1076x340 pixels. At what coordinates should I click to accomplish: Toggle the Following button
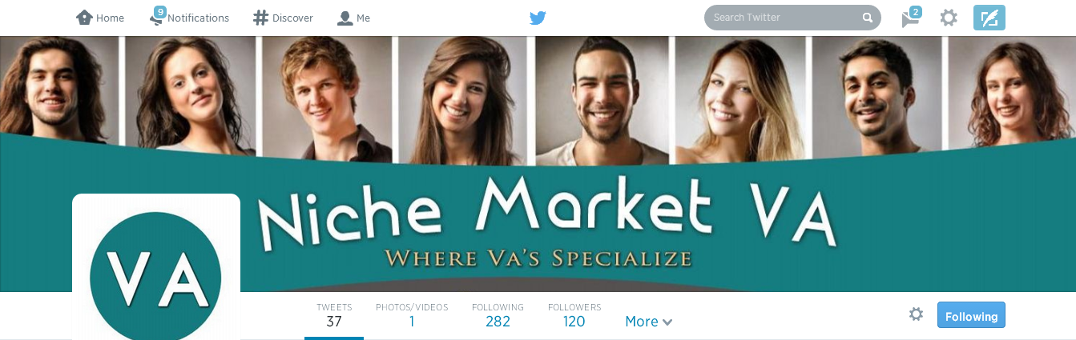coord(971,315)
